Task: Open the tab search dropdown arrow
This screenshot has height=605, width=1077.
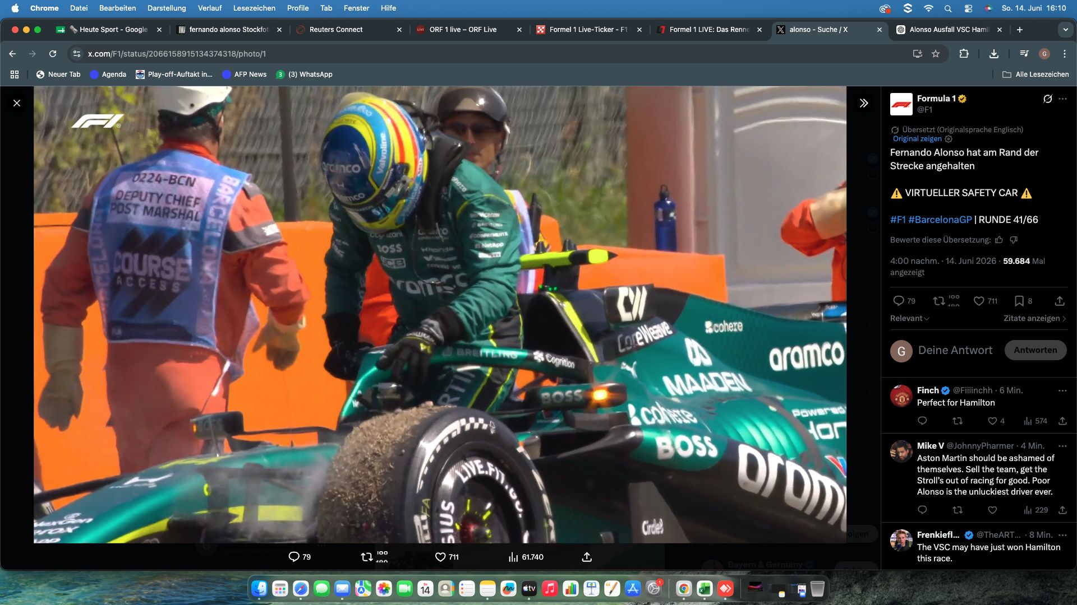Action: pyautogui.click(x=1065, y=30)
